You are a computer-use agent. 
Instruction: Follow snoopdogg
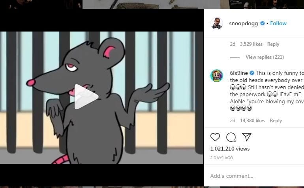pos(278,23)
